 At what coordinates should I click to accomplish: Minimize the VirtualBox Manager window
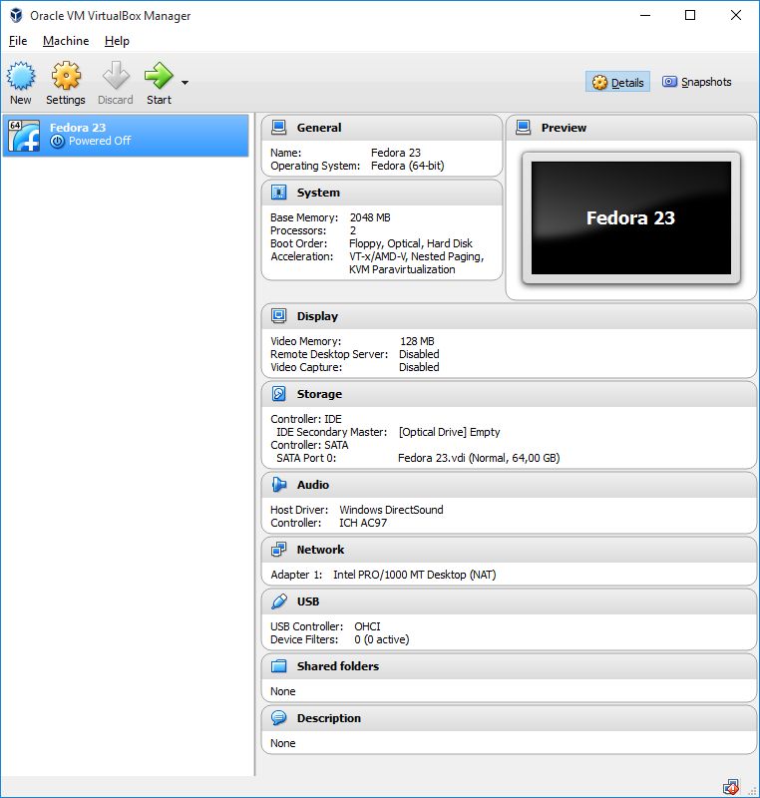[x=645, y=15]
